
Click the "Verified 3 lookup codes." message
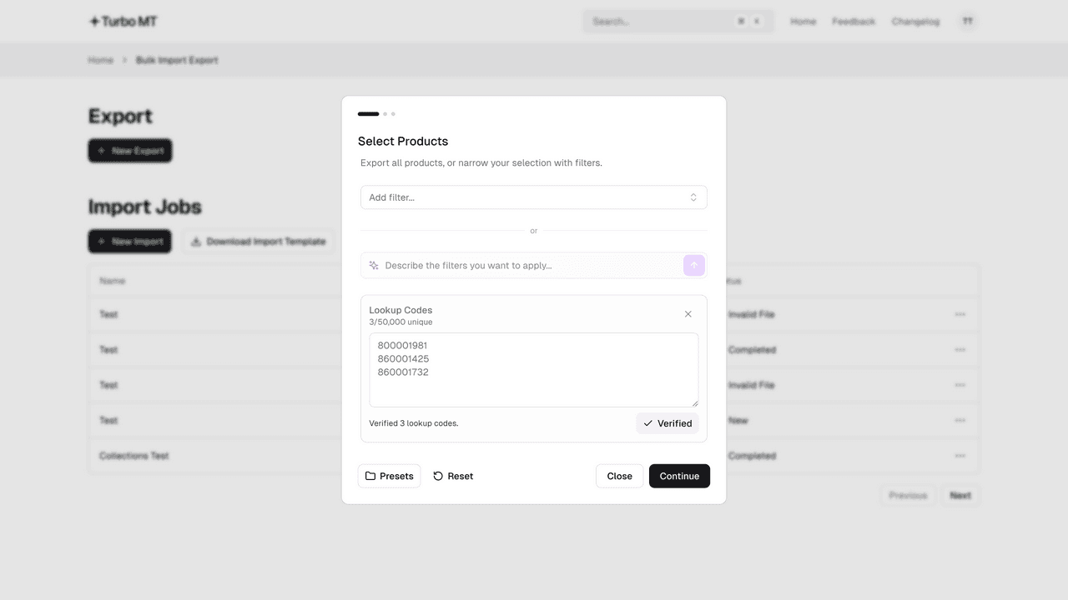pyautogui.click(x=414, y=423)
